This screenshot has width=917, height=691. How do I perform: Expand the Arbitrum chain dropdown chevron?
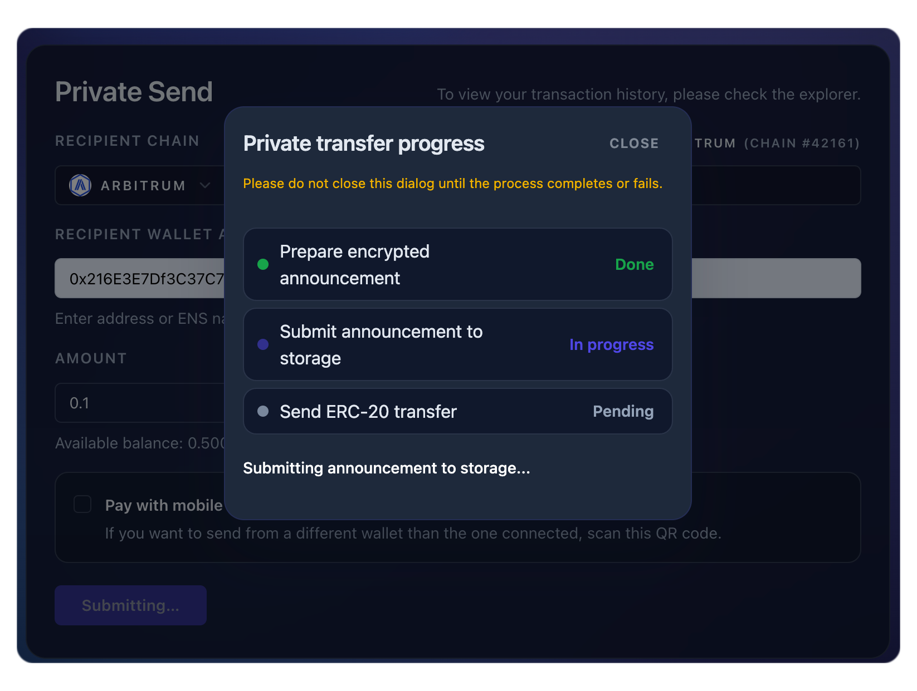tap(205, 185)
